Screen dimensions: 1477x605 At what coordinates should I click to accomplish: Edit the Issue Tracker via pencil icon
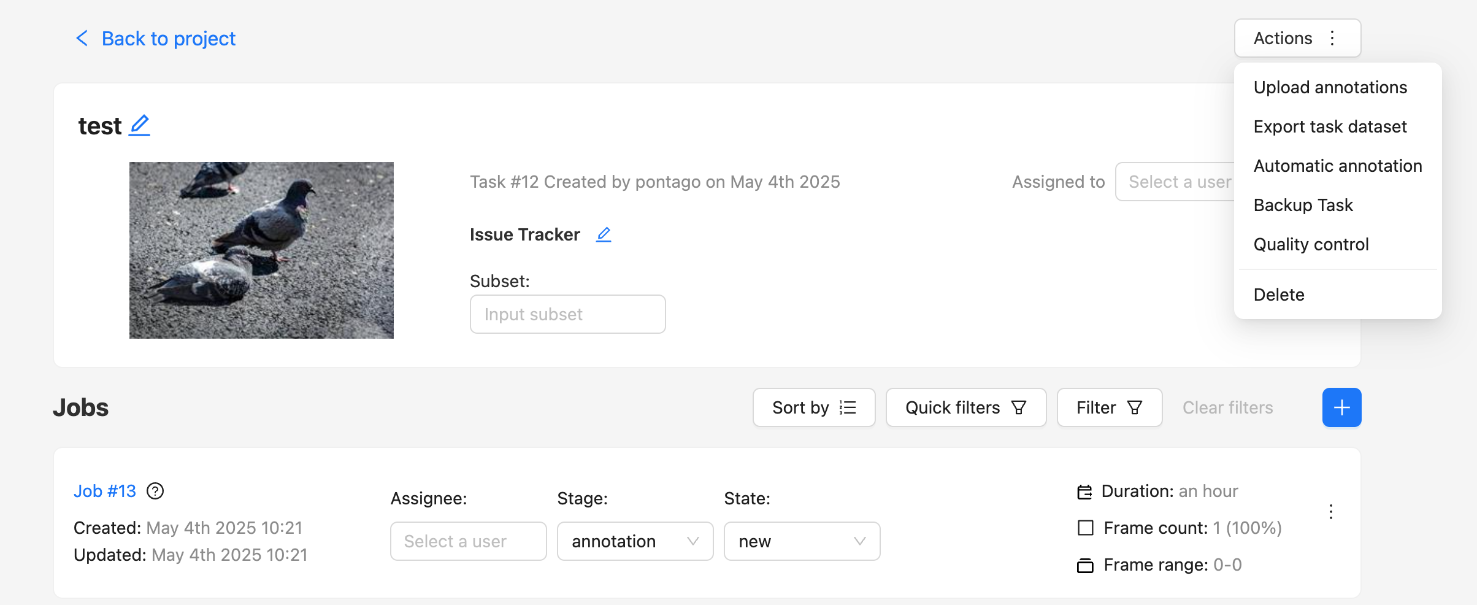604,234
